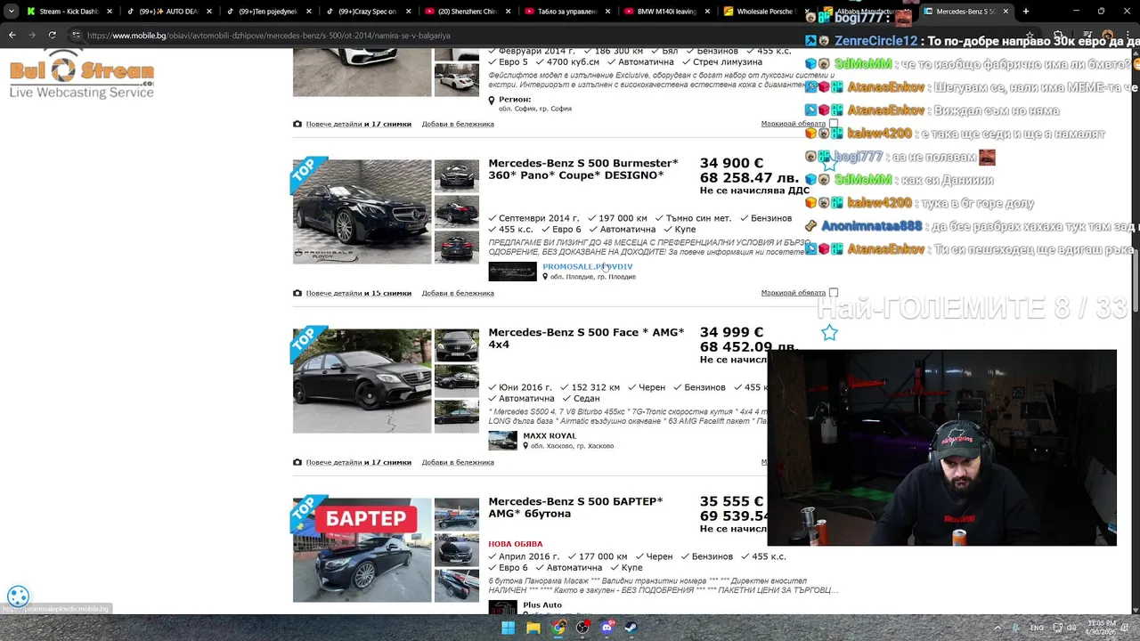Switch to Табло за управление tab
Image resolution: width=1140 pixels, height=641 pixels.
pos(566,12)
